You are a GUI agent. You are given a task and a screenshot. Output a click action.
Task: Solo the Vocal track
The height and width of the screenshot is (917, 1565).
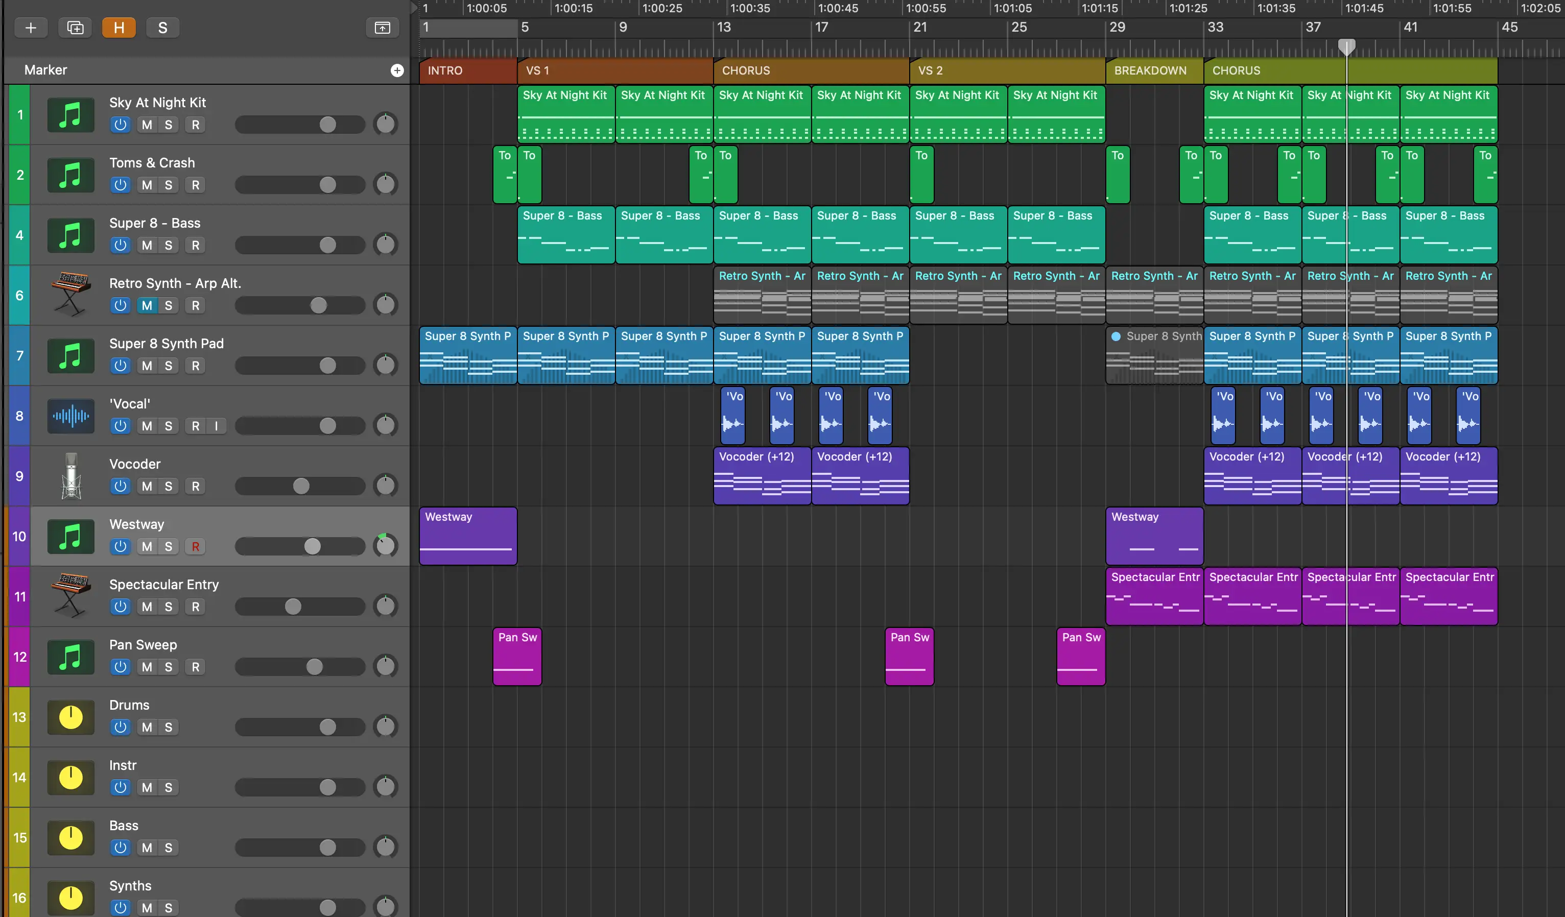(168, 426)
